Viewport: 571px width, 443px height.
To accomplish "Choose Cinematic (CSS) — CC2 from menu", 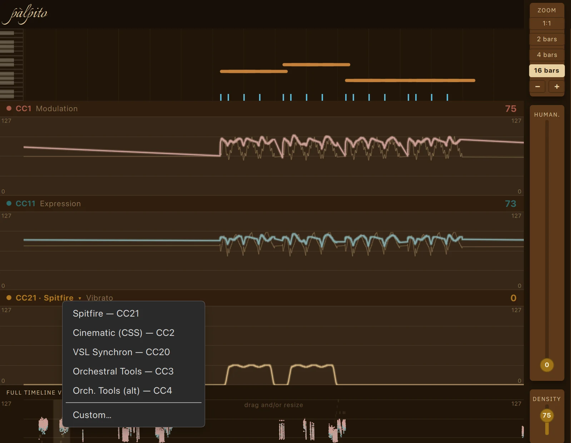I will pos(134,333).
